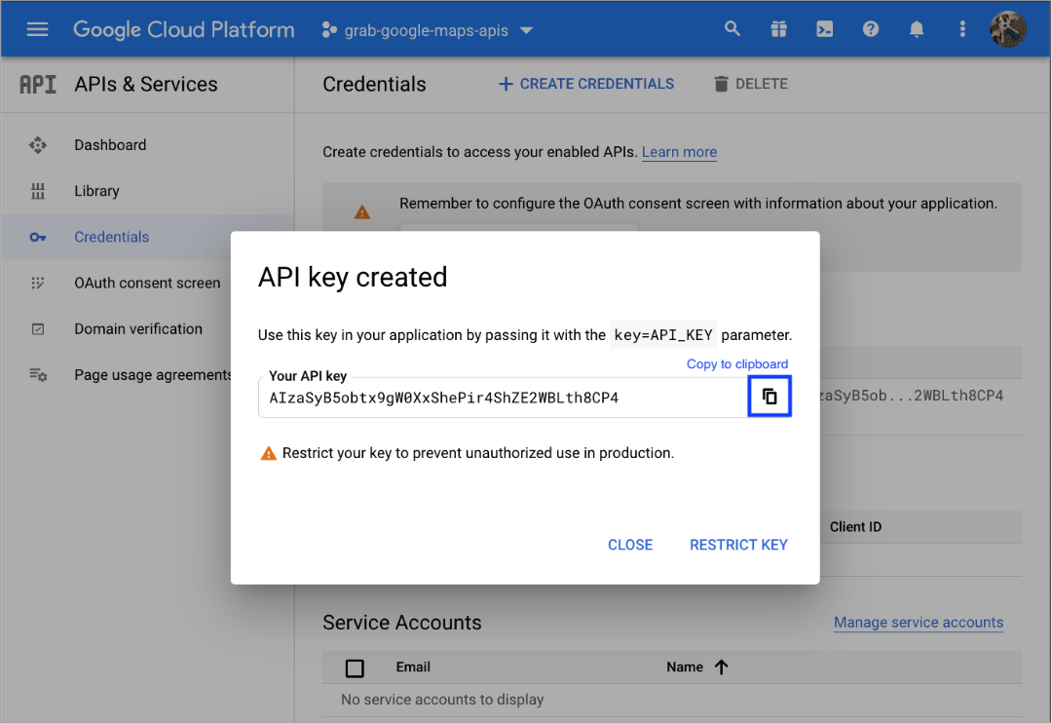The image size is (1052, 723).
Task: Open Library in the sidebar
Action: pyautogui.click(x=96, y=191)
